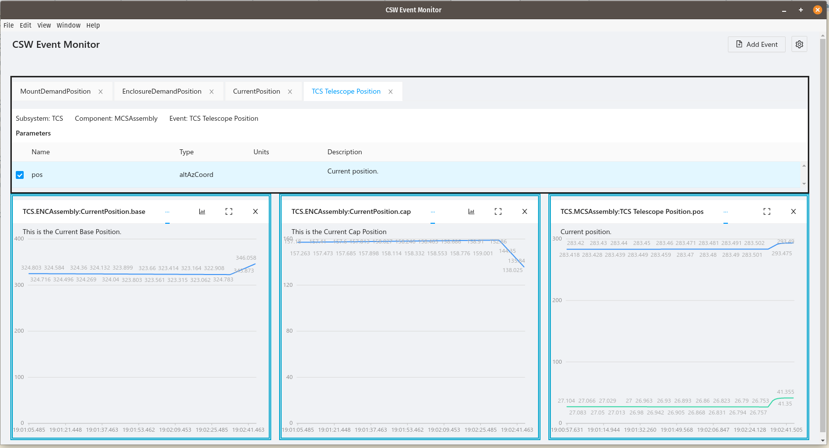Close the CurrentPosition tab
Viewport: 829px width, 448px height.
click(x=290, y=92)
